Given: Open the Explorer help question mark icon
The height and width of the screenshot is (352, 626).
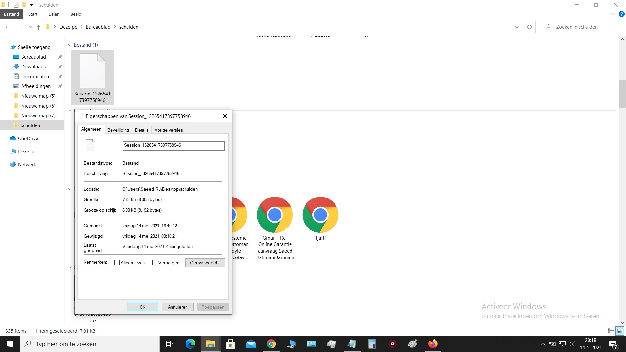Looking at the screenshot, I should [621, 14].
